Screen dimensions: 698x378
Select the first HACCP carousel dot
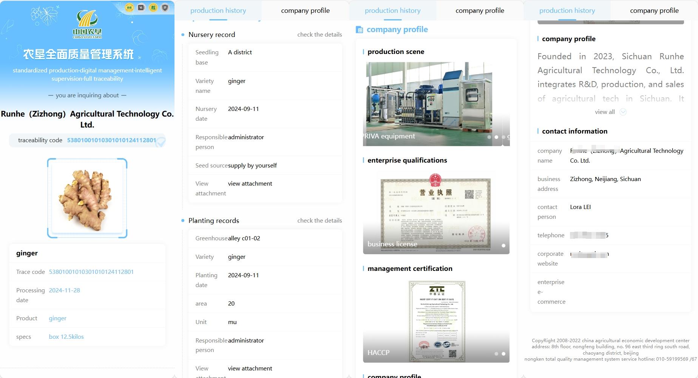coord(496,353)
